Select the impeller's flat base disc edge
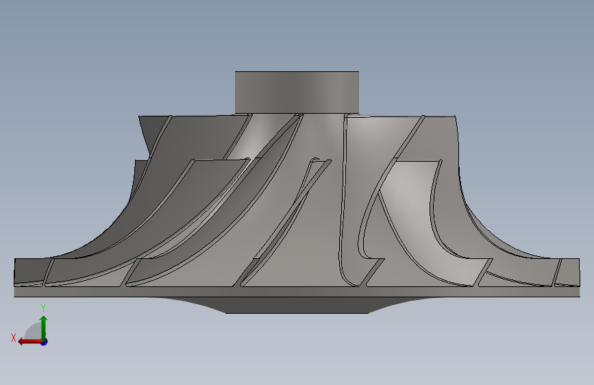 coord(297,292)
